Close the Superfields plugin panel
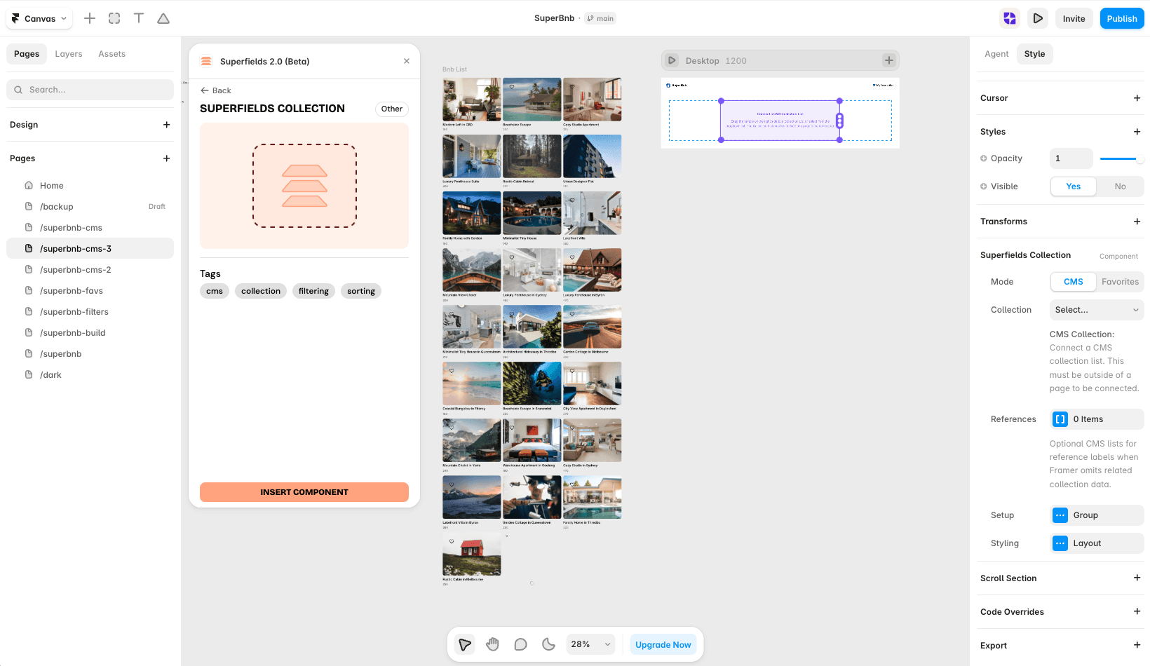The image size is (1150, 666). [407, 61]
